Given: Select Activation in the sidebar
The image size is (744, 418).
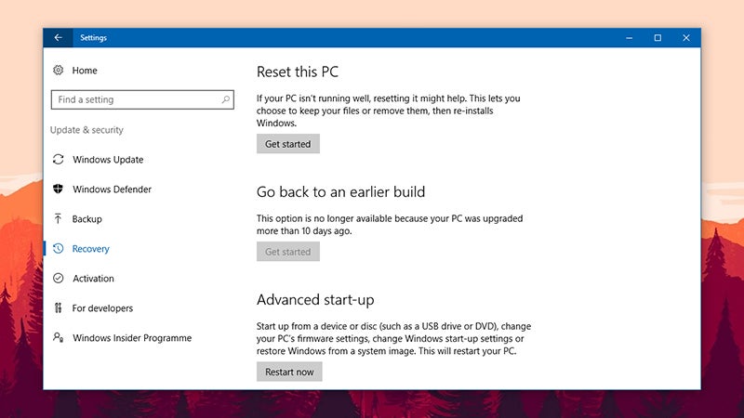Looking at the screenshot, I should click(93, 278).
